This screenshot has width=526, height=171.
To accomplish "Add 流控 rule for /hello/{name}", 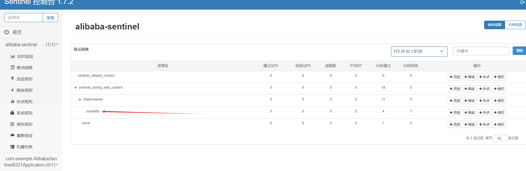I will coord(455,101).
